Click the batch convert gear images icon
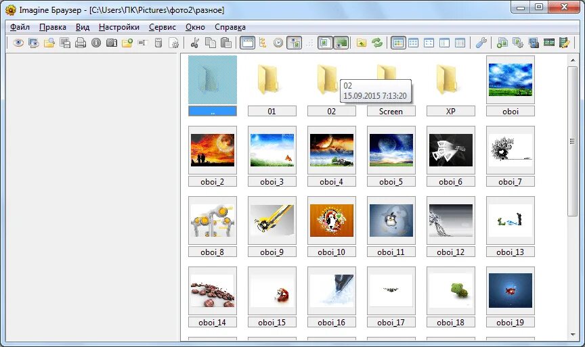 point(518,43)
